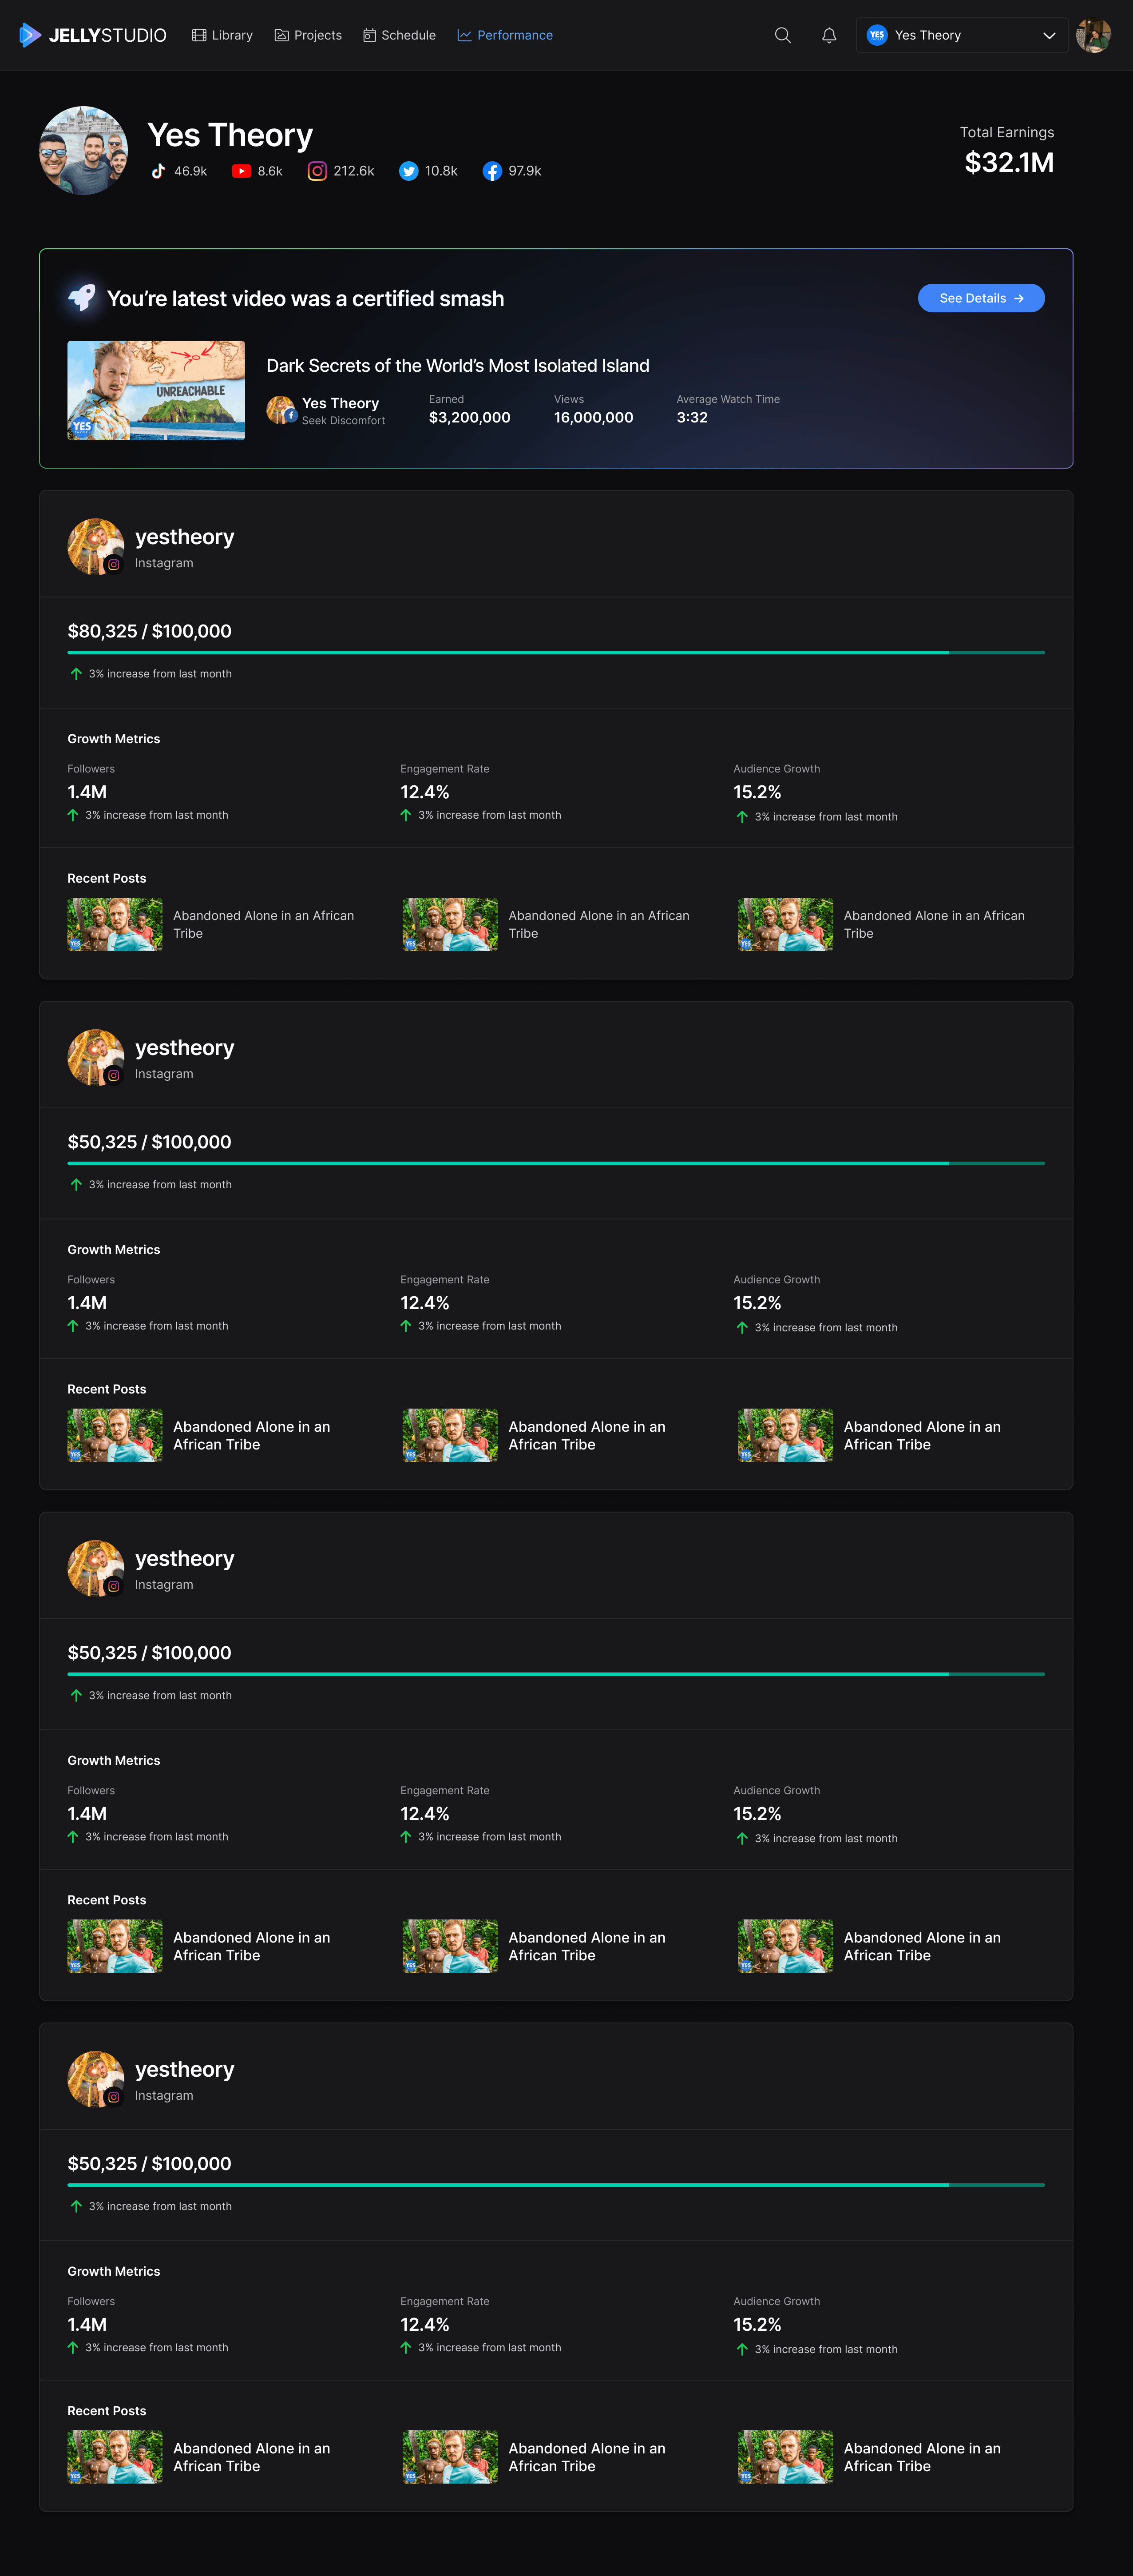Open the Yes Theory profile picture
Screen dimensions: 1133x2576
[83, 150]
